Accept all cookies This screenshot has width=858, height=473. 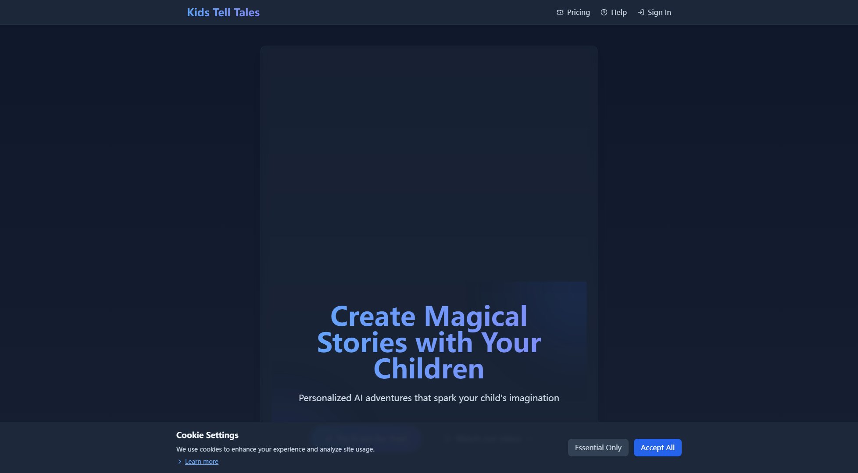pos(657,448)
